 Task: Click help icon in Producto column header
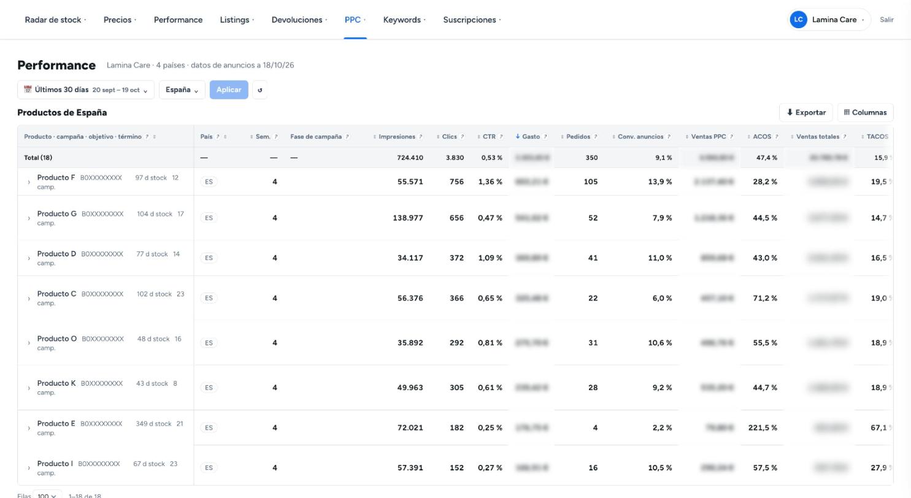click(147, 137)
